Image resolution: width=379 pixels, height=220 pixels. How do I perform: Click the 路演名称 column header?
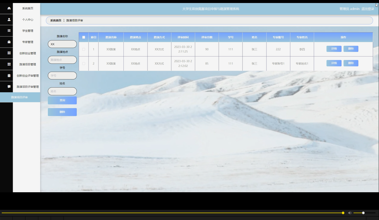[111, 37]
